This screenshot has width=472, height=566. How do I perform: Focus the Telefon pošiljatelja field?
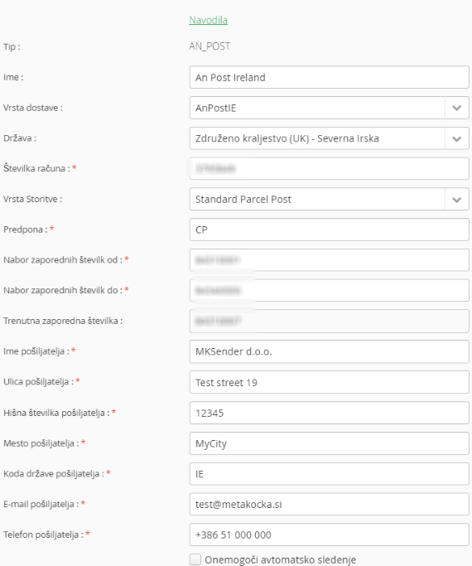(330, 535)
